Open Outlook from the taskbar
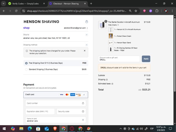 point(46,128)
